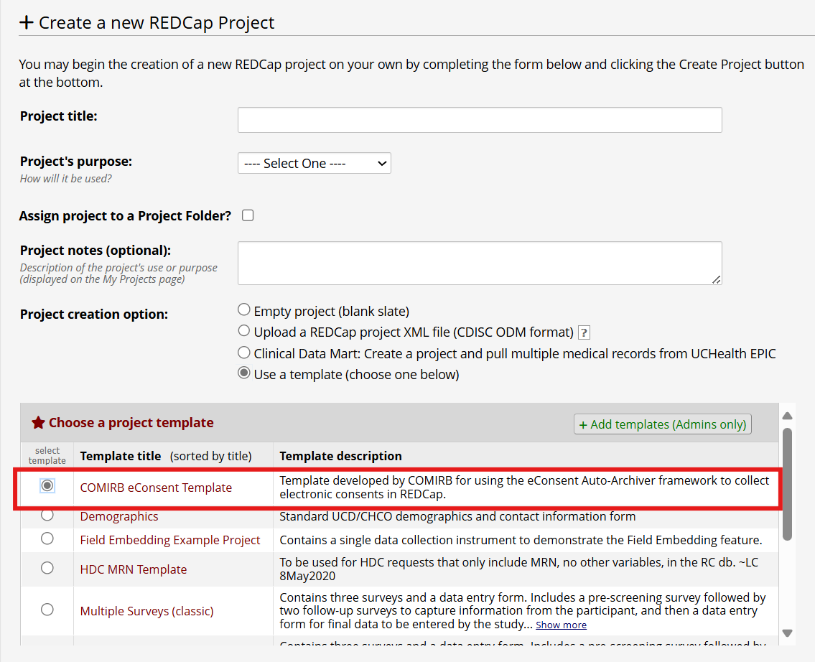Open the Project's purpose dropdown

coord(314,163)
